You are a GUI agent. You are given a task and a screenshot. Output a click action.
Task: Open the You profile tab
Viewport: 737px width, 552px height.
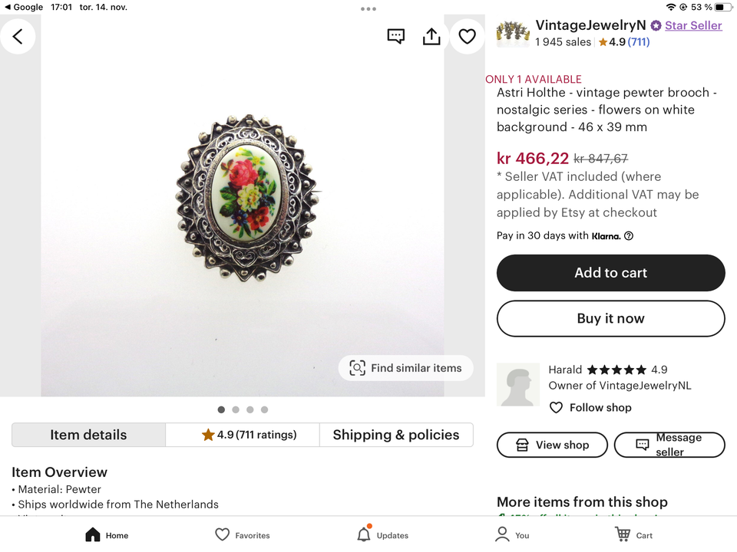(512, 534)
